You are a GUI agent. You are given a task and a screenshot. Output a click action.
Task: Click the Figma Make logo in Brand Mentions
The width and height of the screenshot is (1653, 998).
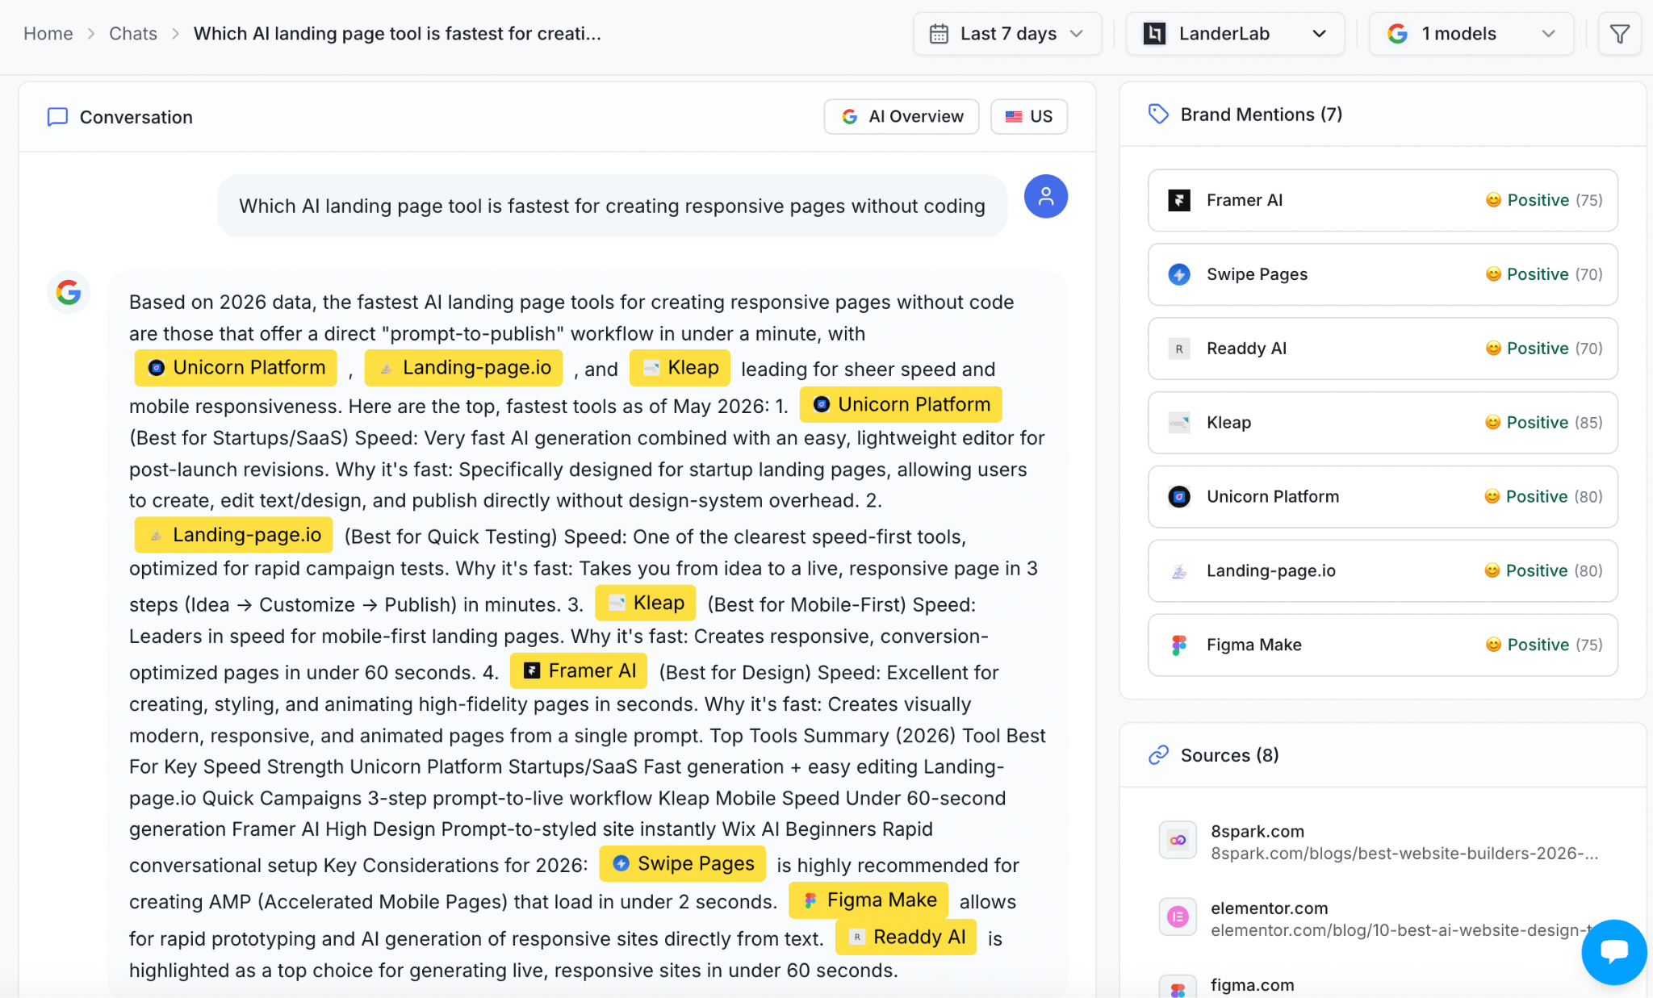[x=1179, y=645]
